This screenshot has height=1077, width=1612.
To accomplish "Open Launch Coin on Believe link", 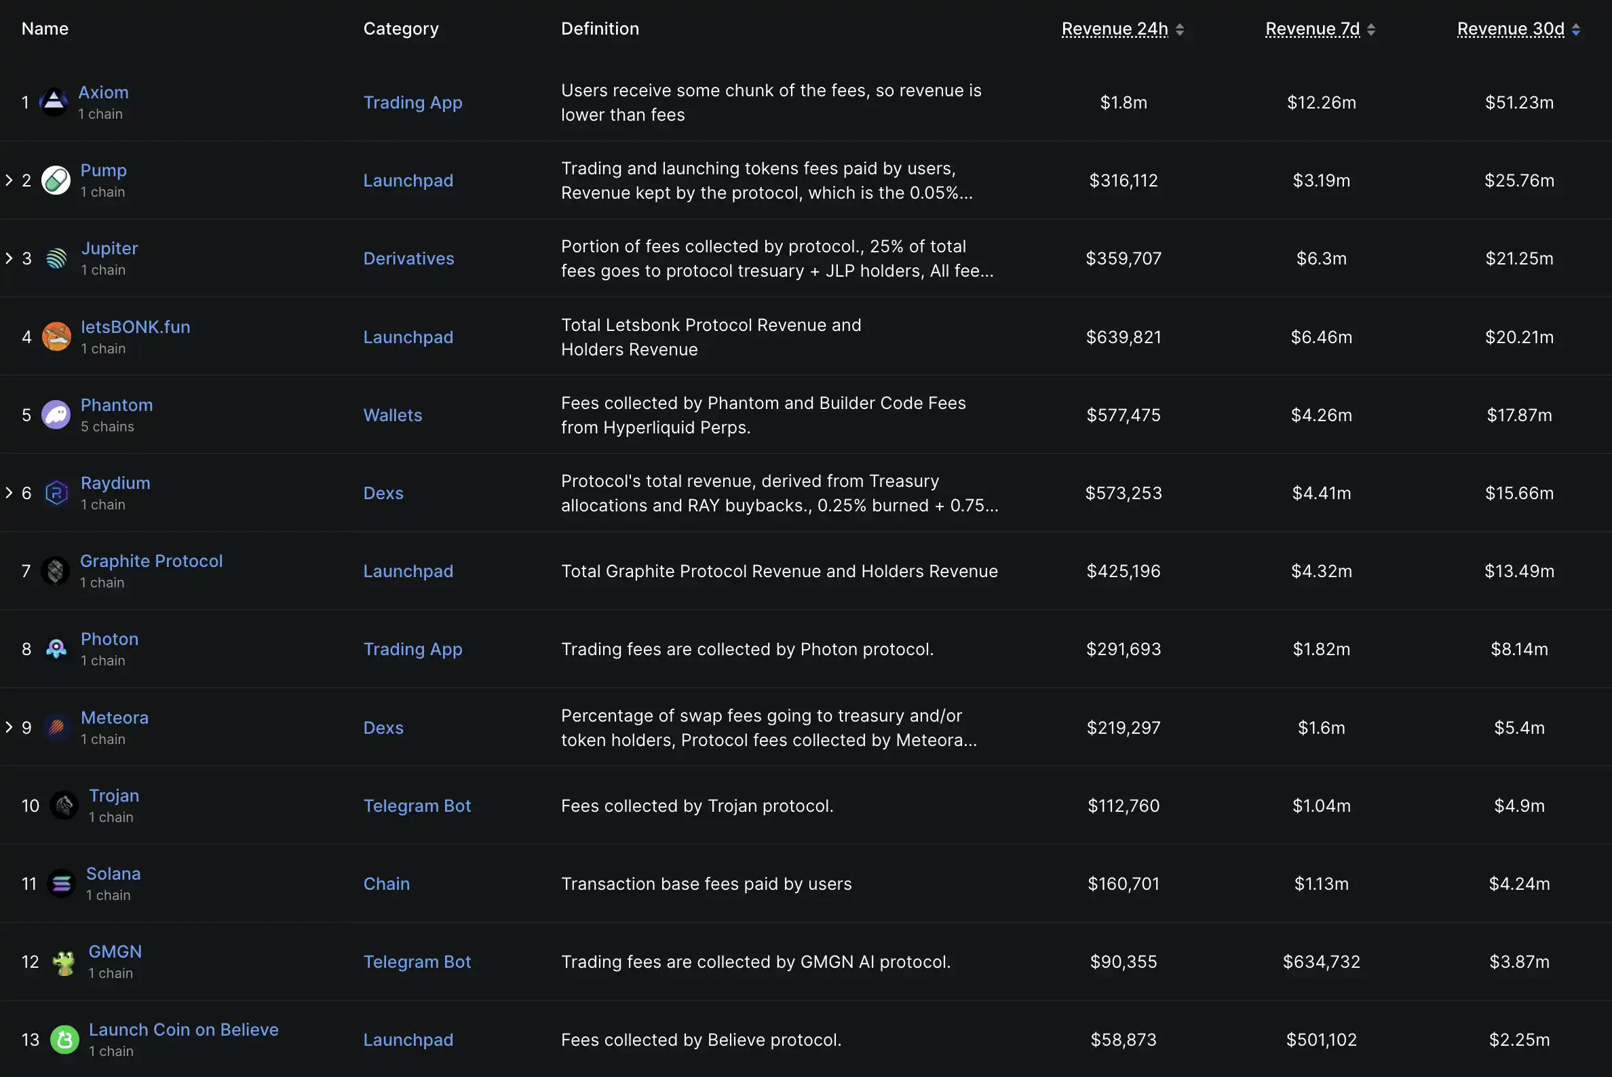I will coord(183,1030).
